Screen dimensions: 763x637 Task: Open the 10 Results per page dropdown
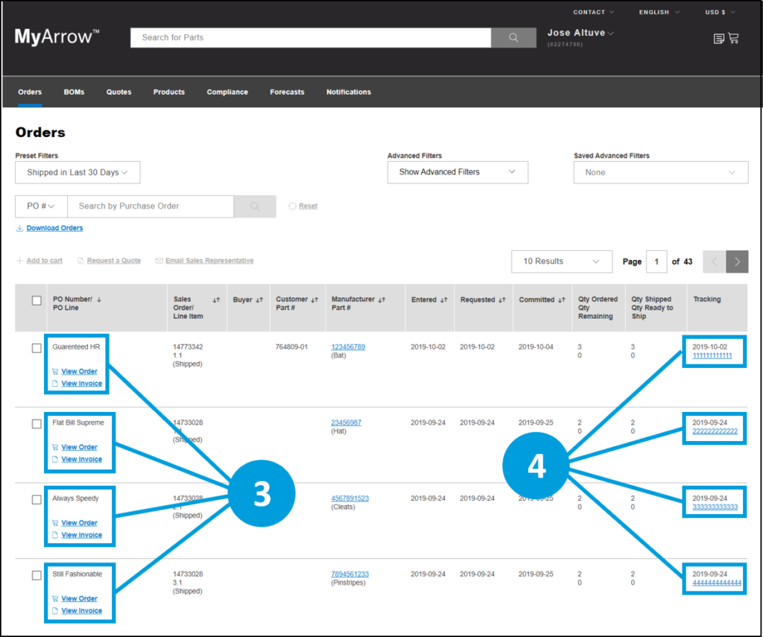click(561, 262)
